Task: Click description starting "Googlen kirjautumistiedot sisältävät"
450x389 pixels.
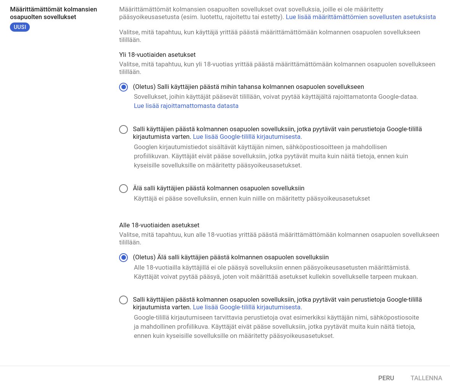Action: [271, 156]
